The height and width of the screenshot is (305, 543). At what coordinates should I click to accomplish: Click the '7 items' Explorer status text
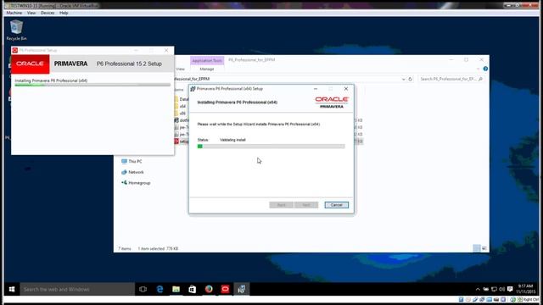[125, 248]
